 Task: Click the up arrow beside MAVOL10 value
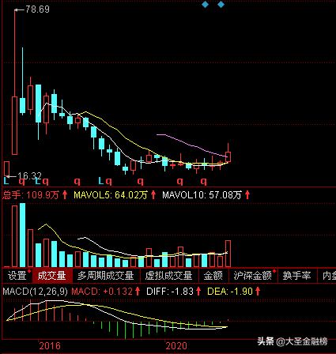247,195
